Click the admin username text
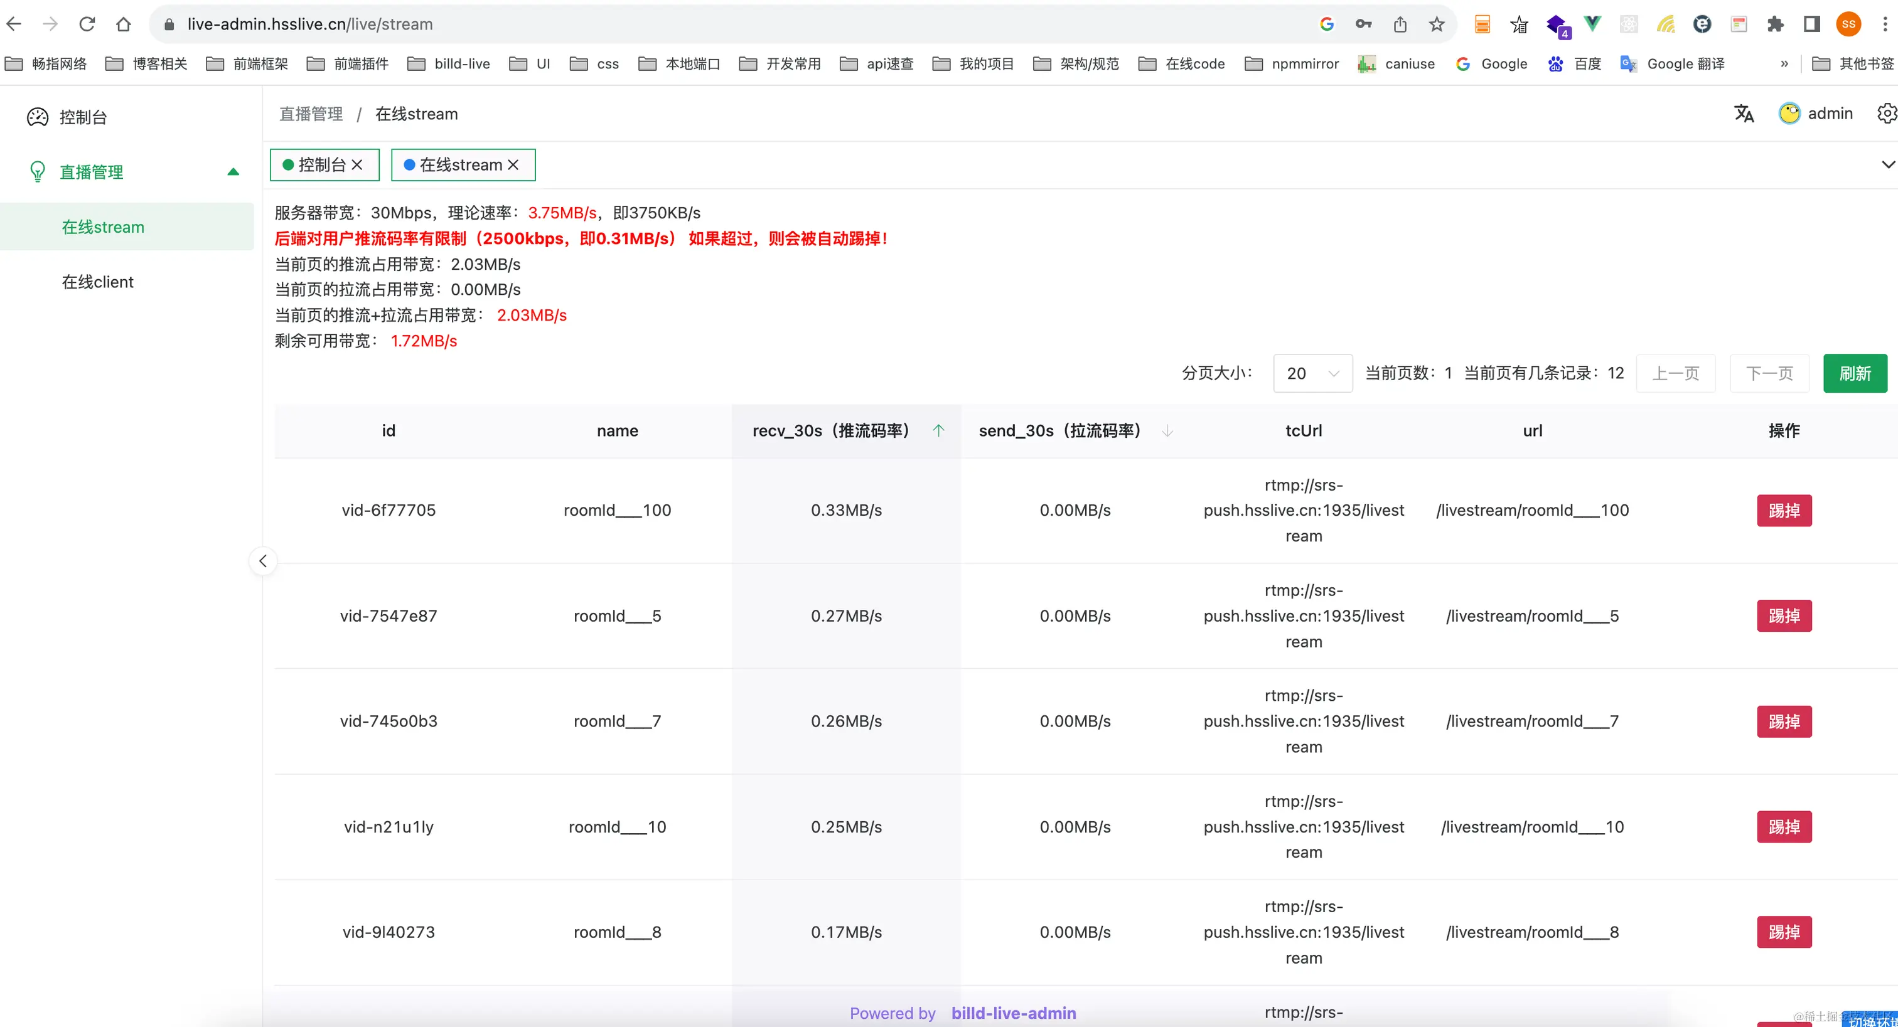1898x1027 pixels. (x=1830, y=114)
